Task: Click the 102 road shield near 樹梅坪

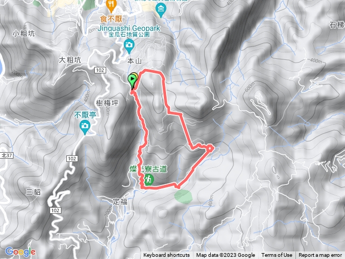Action: [x=100, y=70]
